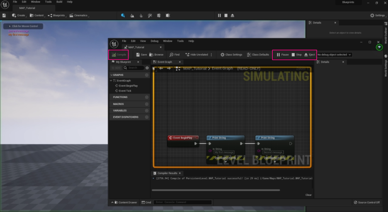Open the debug object selector dropdown
388x212 pixels.
334,55
